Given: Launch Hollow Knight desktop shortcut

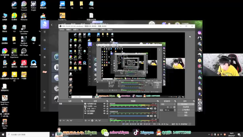Looking at the screenshot, I should point(33,6).
